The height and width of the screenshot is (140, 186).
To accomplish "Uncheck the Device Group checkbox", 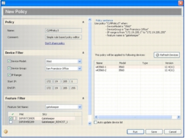I will coord(9,68).
